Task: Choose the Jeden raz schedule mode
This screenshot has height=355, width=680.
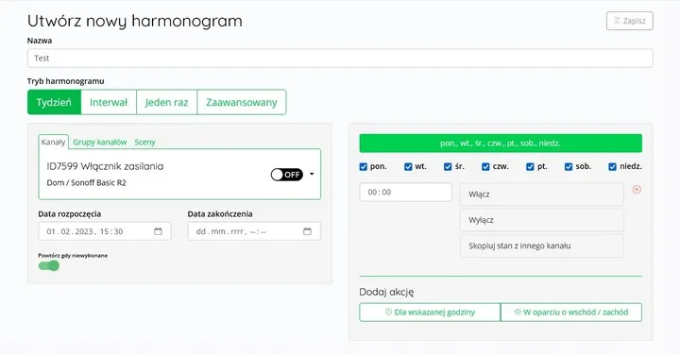Action: pos(166,102)
